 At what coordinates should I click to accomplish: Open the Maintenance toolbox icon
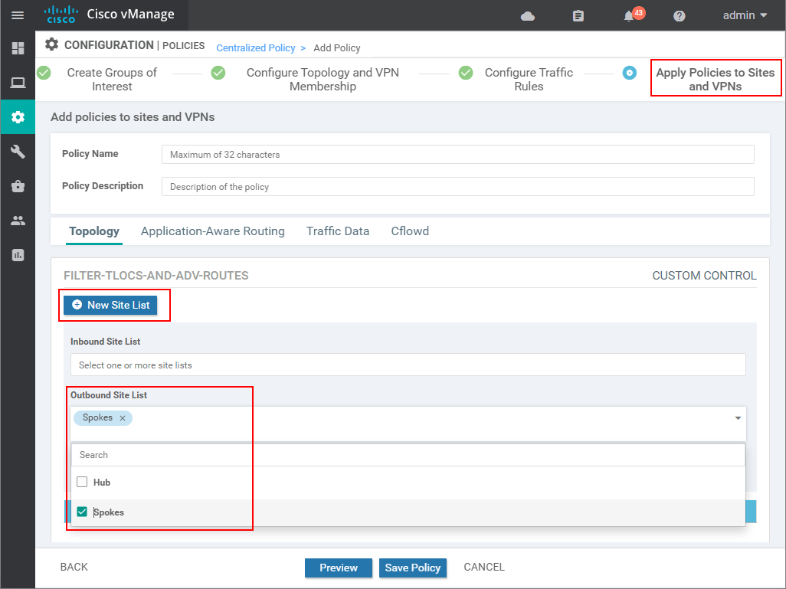coord(18,186)
